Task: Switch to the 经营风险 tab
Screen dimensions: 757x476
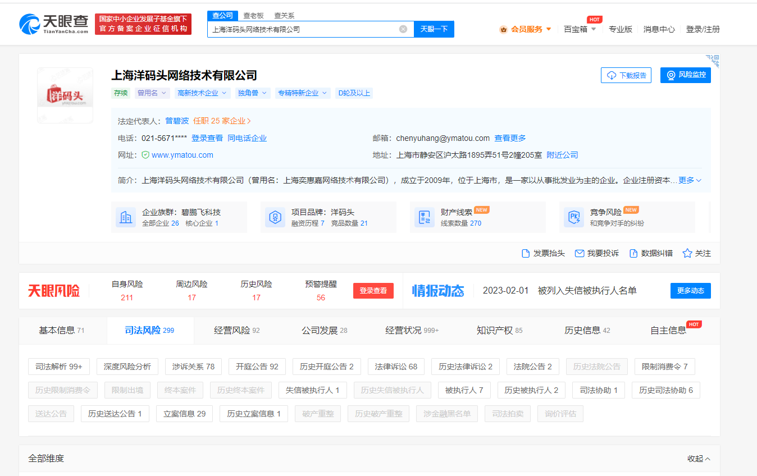Action: point(236,331)
